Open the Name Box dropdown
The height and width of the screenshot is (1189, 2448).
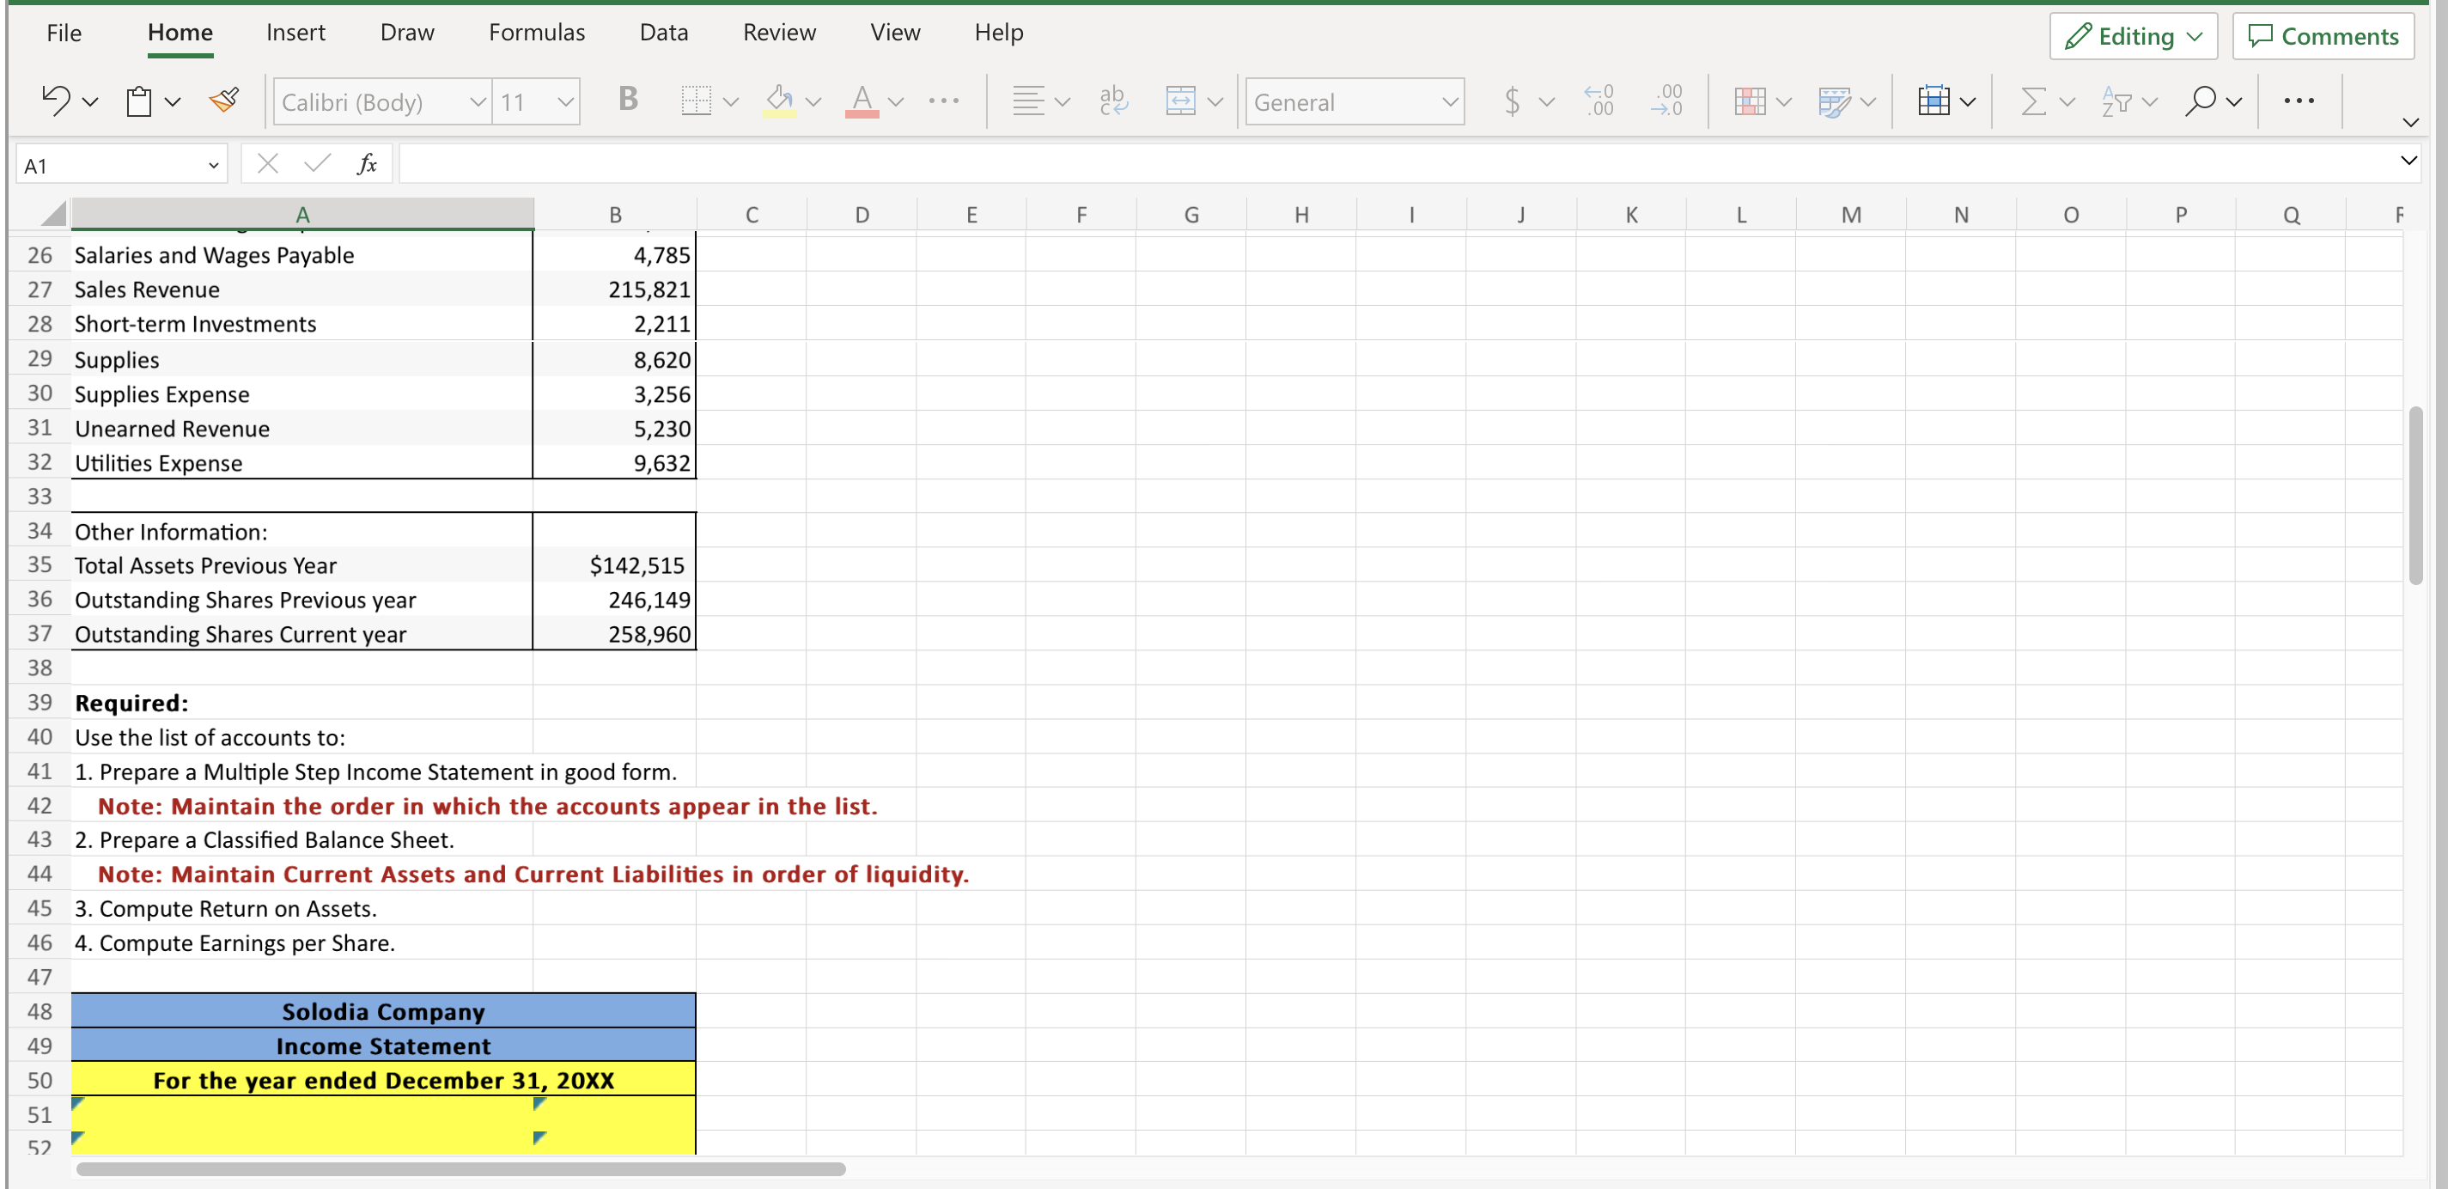[214, 163]
